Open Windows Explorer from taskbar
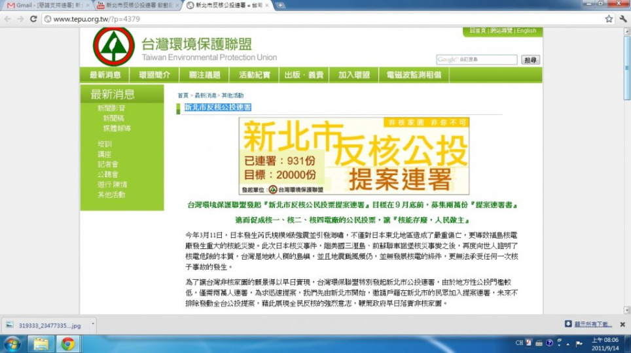The image size is (631, 353). [41, 343]
